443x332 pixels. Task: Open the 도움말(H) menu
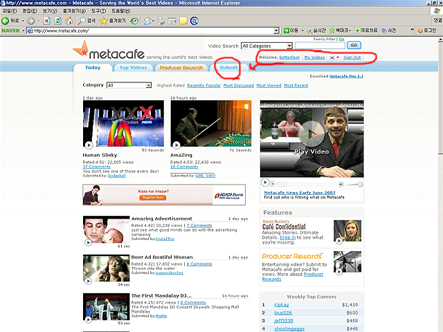pos(120,11)
